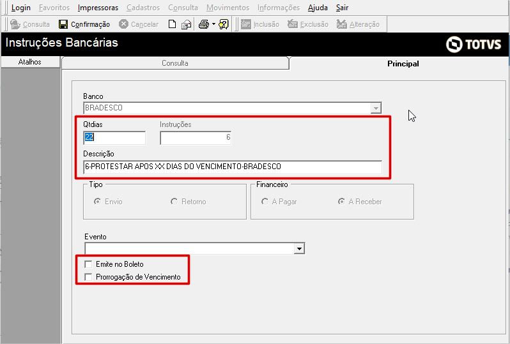Click the Qtdias input field
Image resolution: width=510 pixels, height=344 pixels.
[114, 137]
